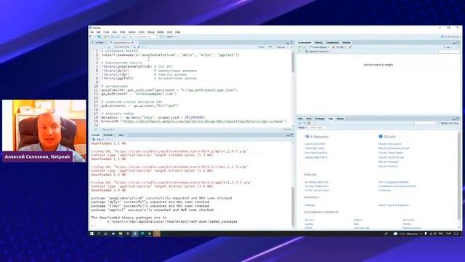Open the Code menu

pos(106,32)
